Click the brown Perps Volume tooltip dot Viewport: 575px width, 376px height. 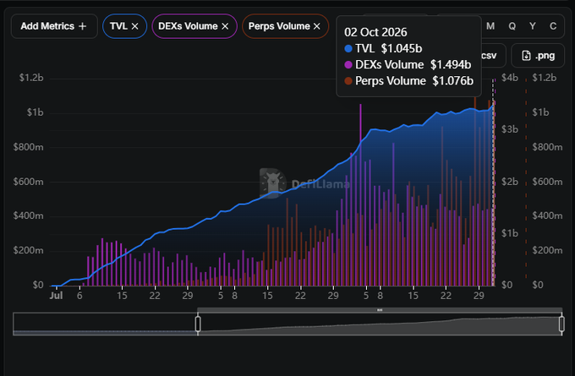pos(348,81)
